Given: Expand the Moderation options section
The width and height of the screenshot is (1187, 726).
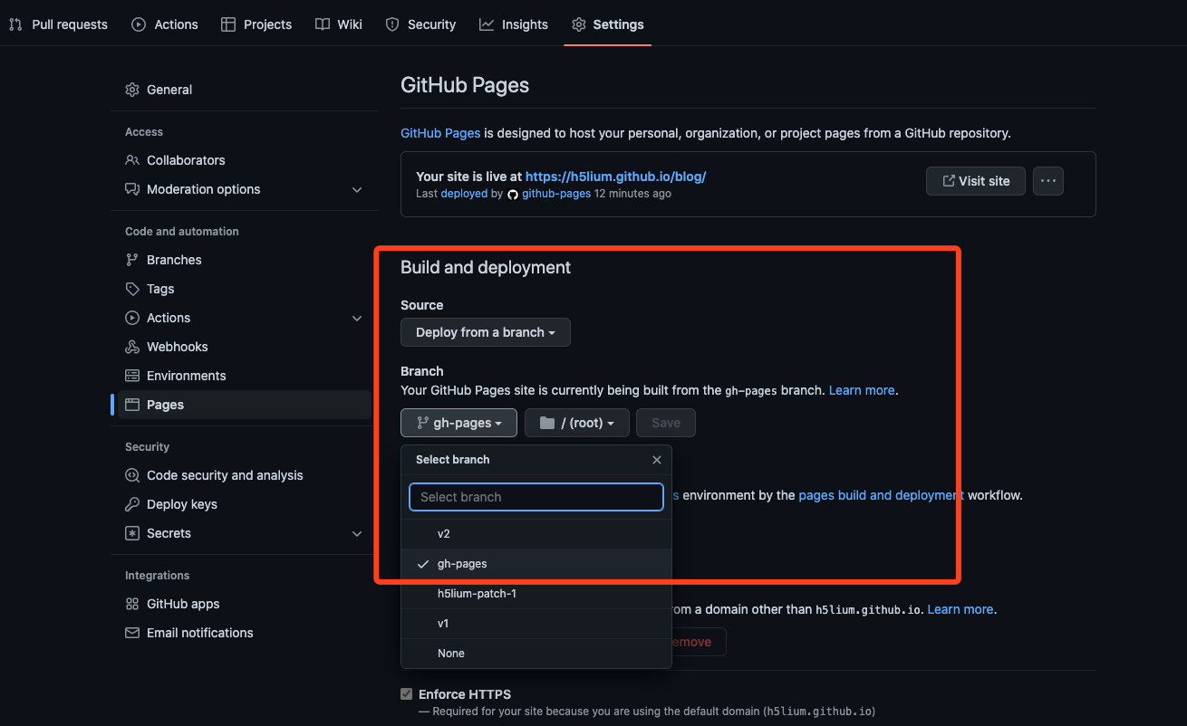Looking at the screenshot, I should (x=357, y=189).
